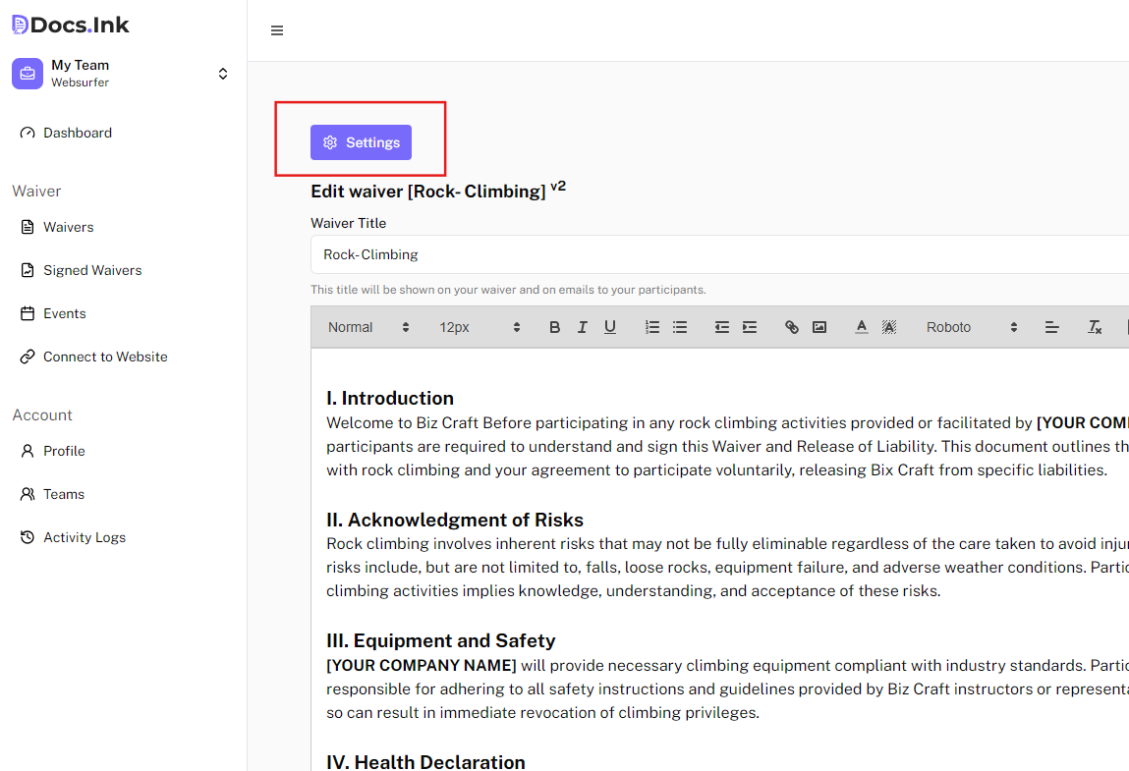
Task: Insert a numbered list
Action: coord(651,327)
